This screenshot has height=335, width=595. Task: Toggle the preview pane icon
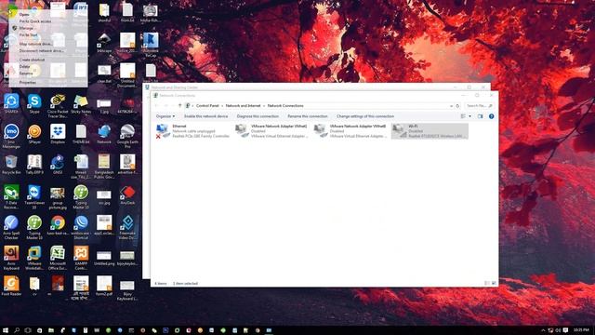[481, 116]
